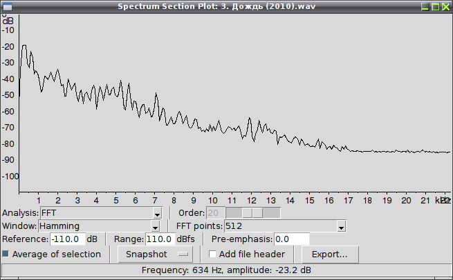The height and width of the screenshot is (280, 453).
Task: Click the spectrum peak near 7 kHz
Action: pos(156,94)
